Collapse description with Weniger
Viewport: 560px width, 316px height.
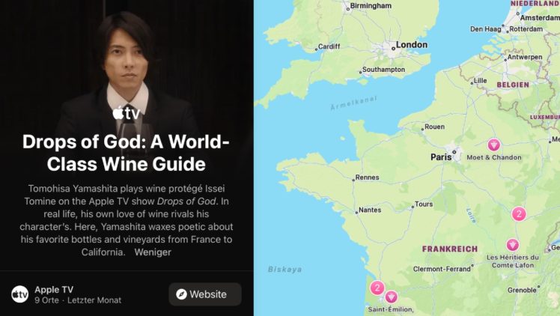[153, 252]
